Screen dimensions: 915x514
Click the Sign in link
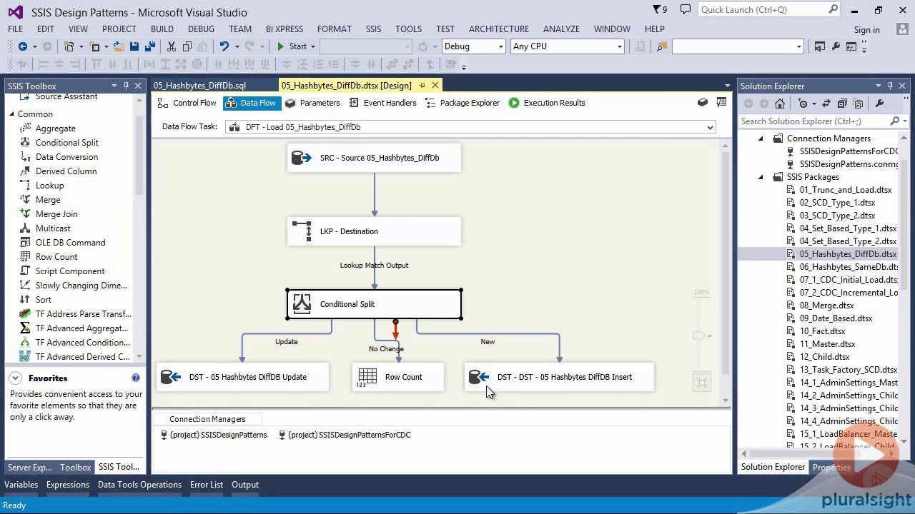click(866, 30)
